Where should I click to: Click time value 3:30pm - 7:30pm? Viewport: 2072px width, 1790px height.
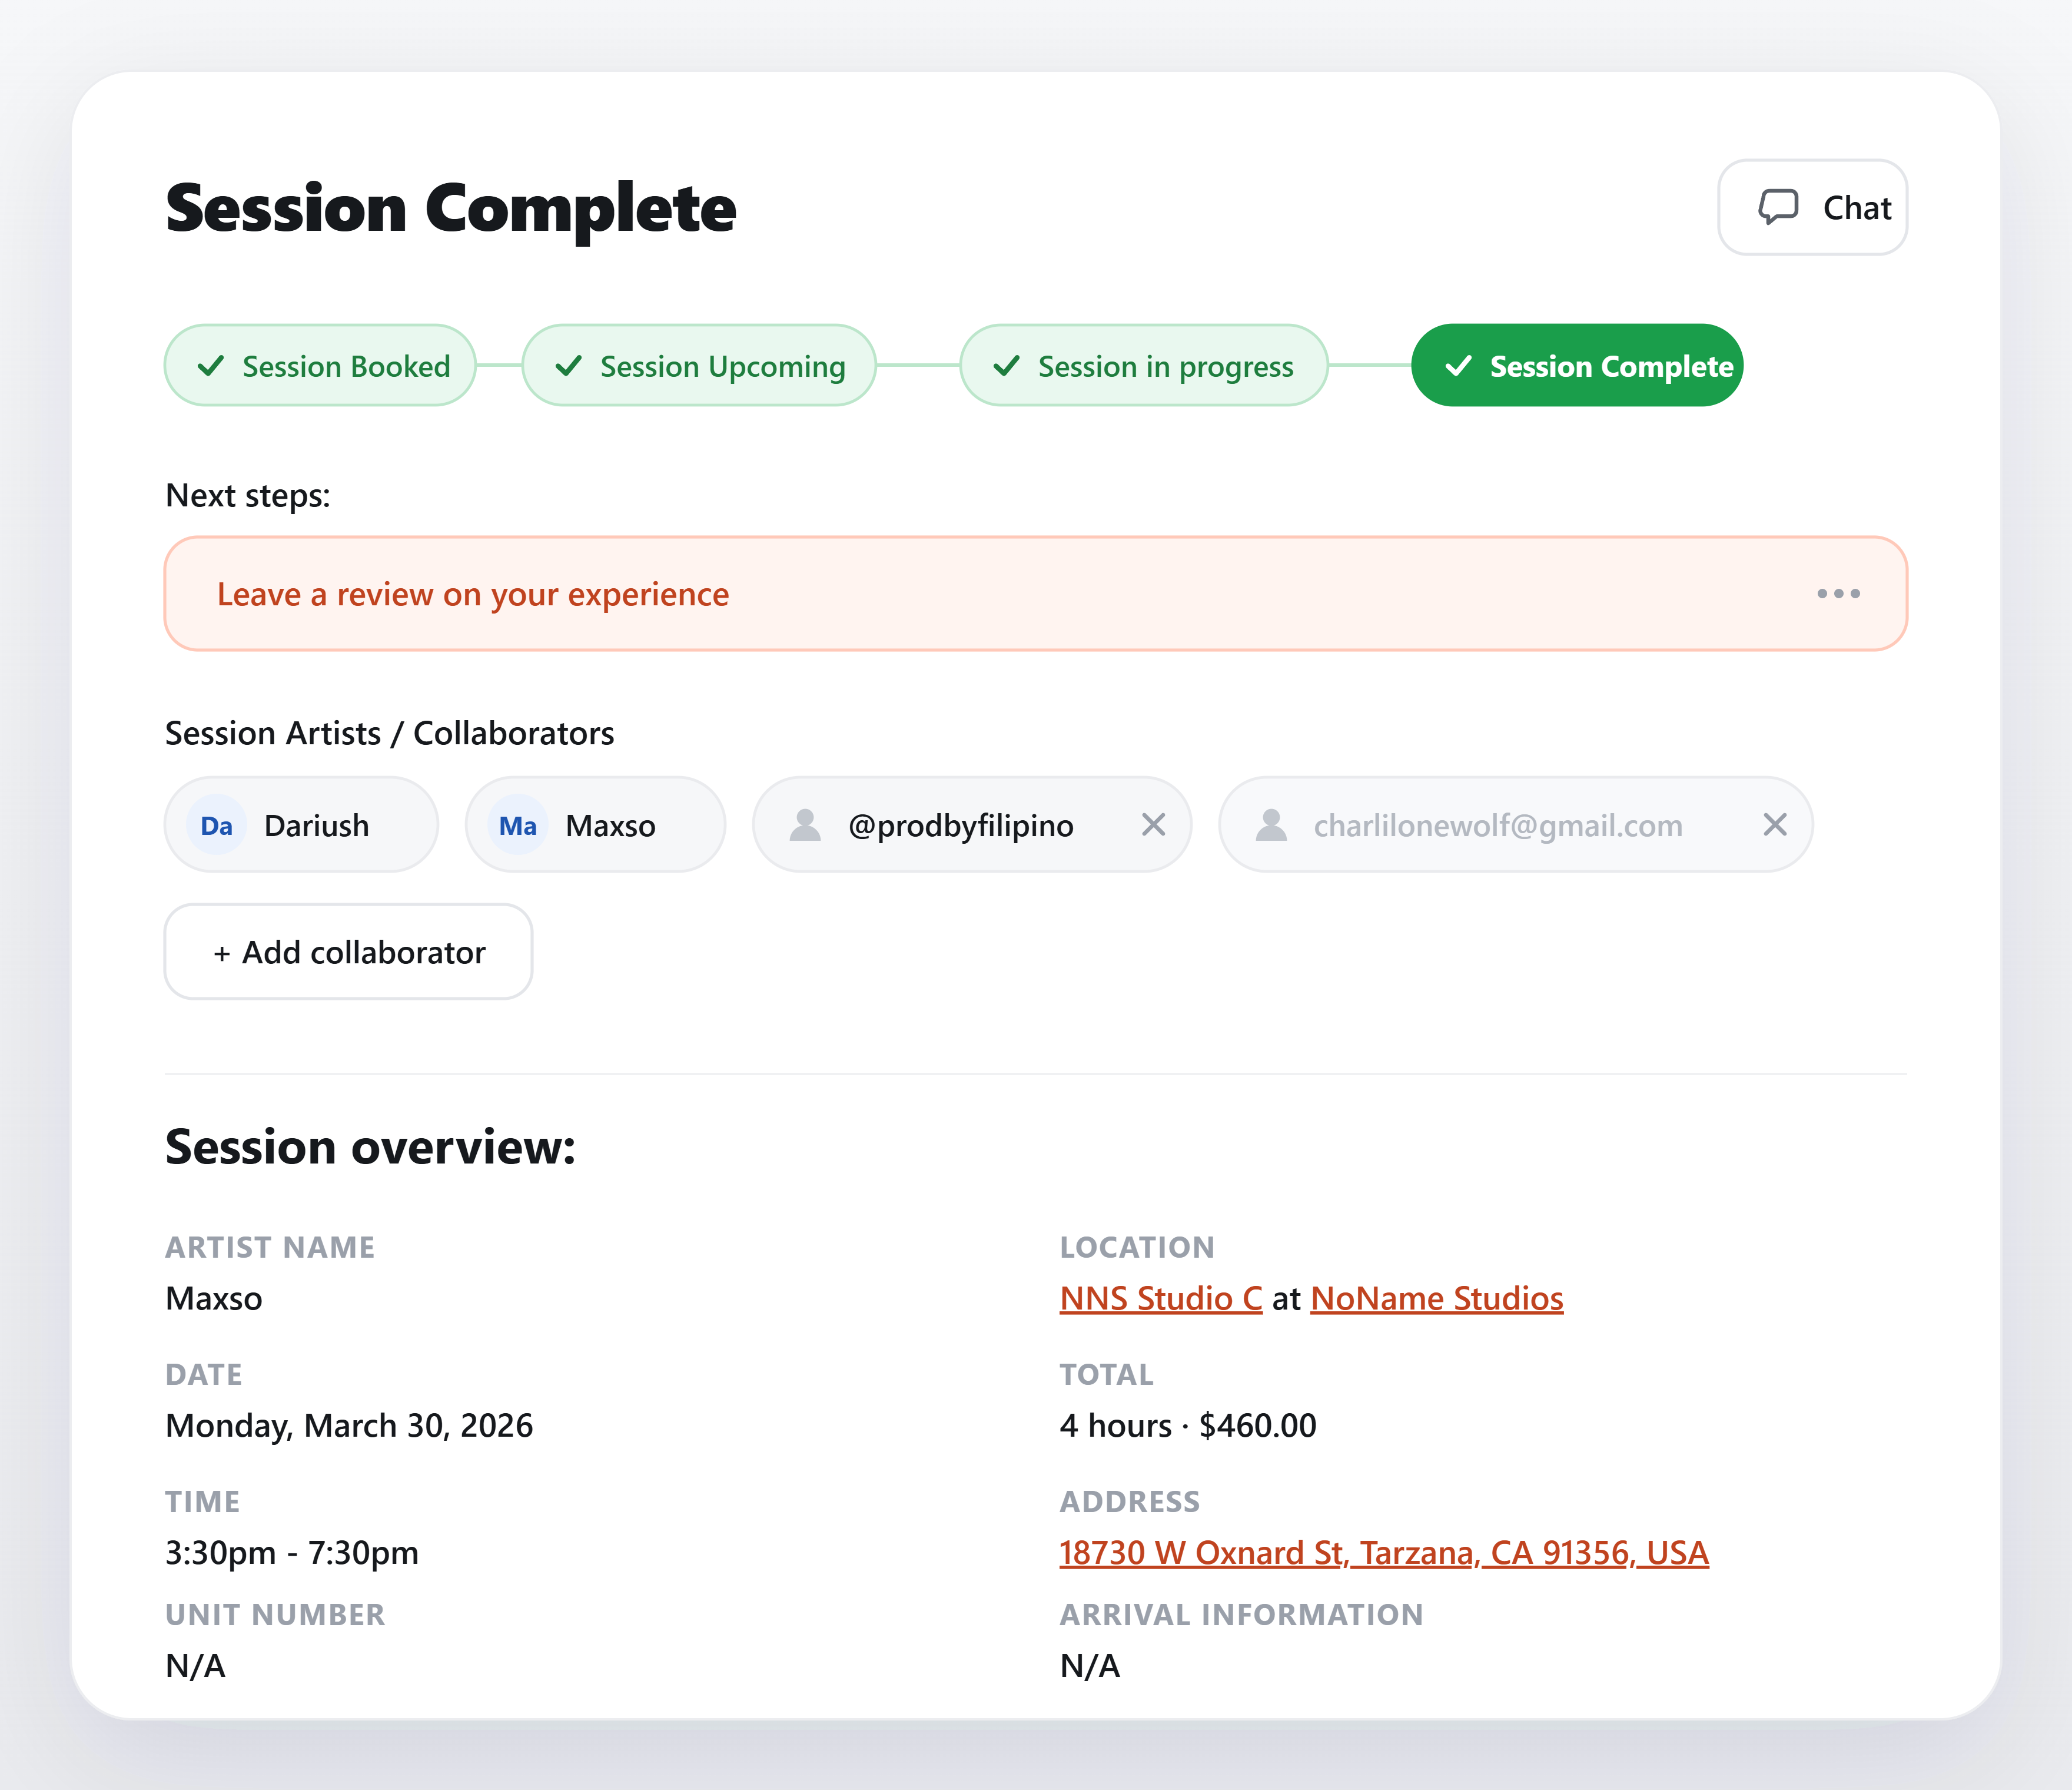292,1553
